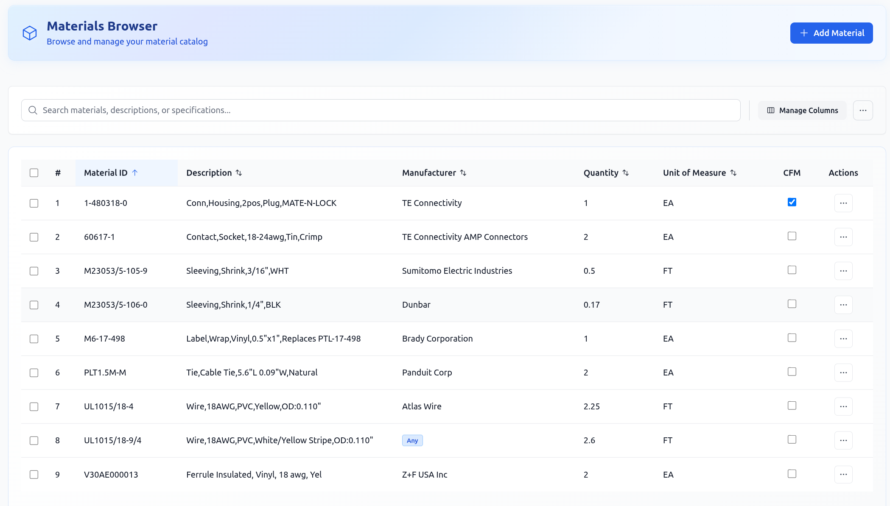
Task: Click the Materials Browser cube icon
Action: (x=30, y=33)
